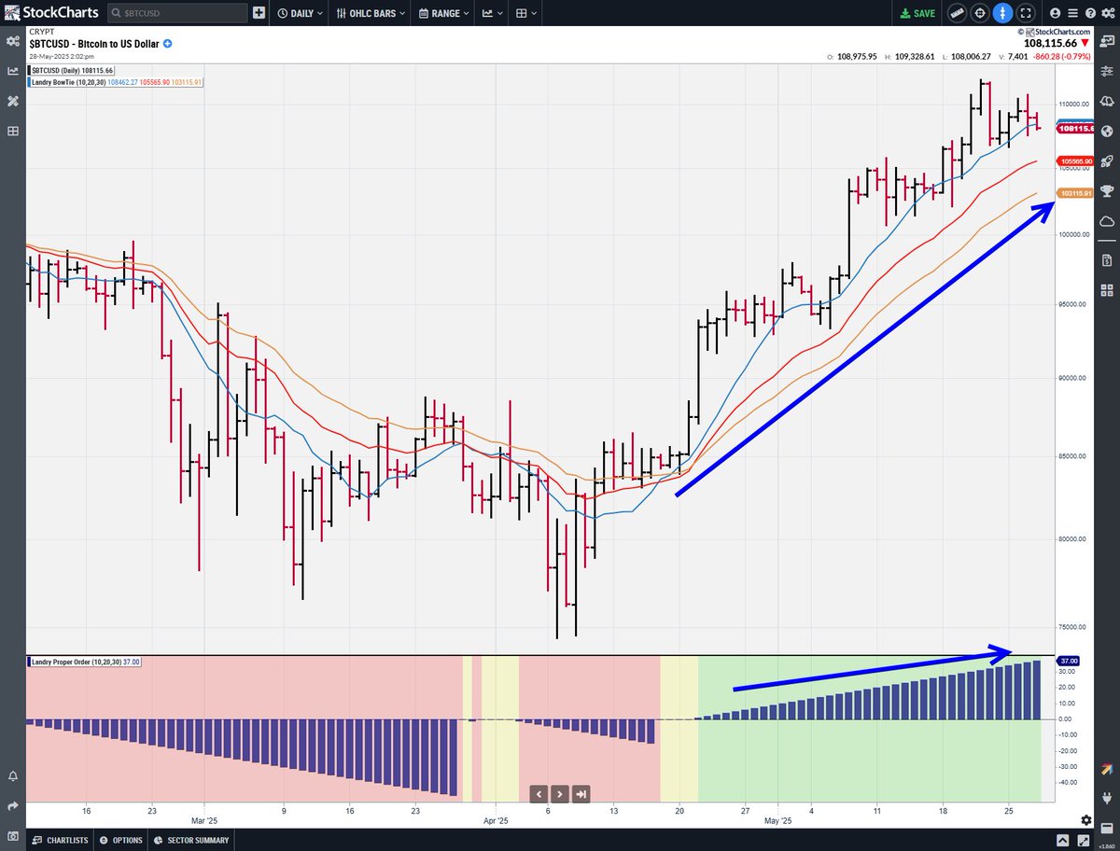1120x851 pixels.
Task: Toggle the blue vertical arrows tool
Action: (1002, 13)
